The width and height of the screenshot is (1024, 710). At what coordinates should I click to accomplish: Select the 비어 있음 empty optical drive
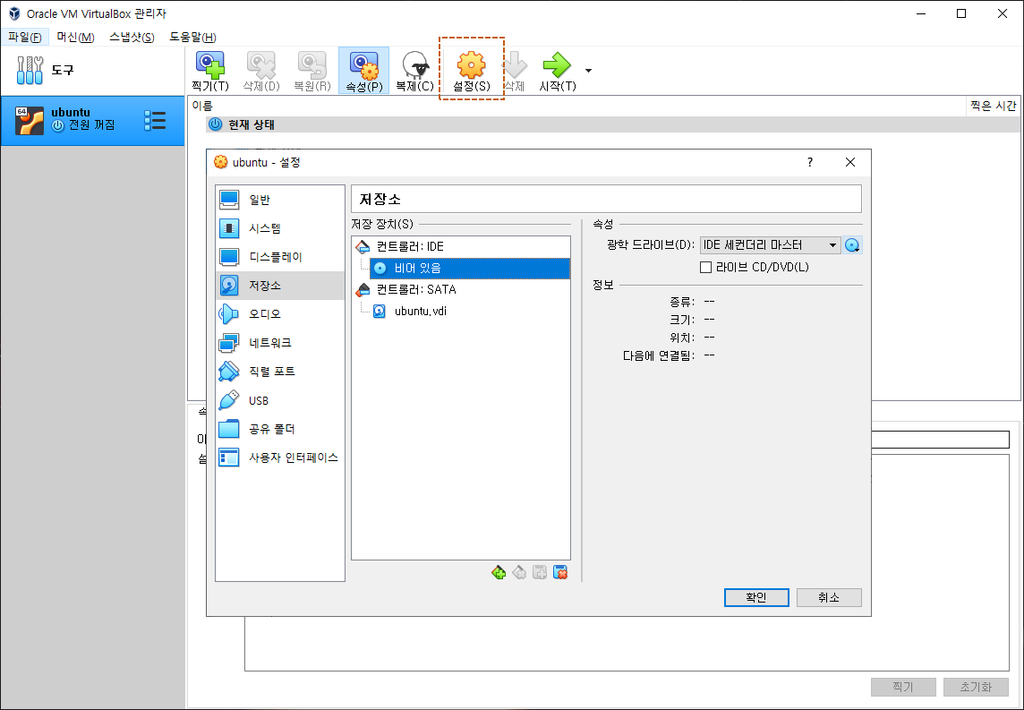(470, 269)
